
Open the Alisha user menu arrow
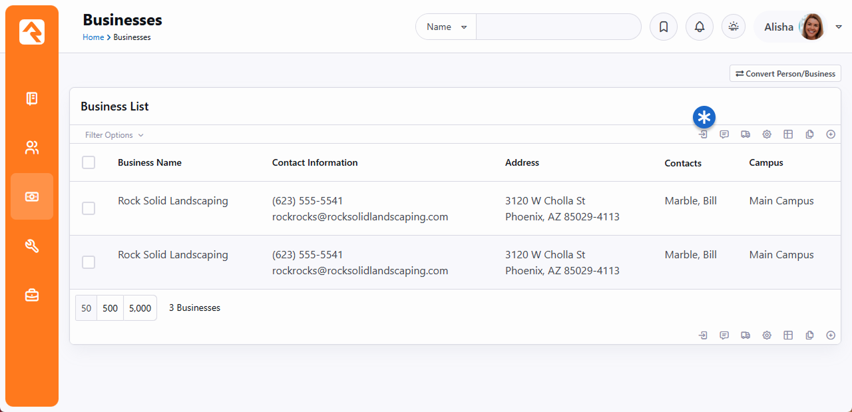tap(839, 27)
